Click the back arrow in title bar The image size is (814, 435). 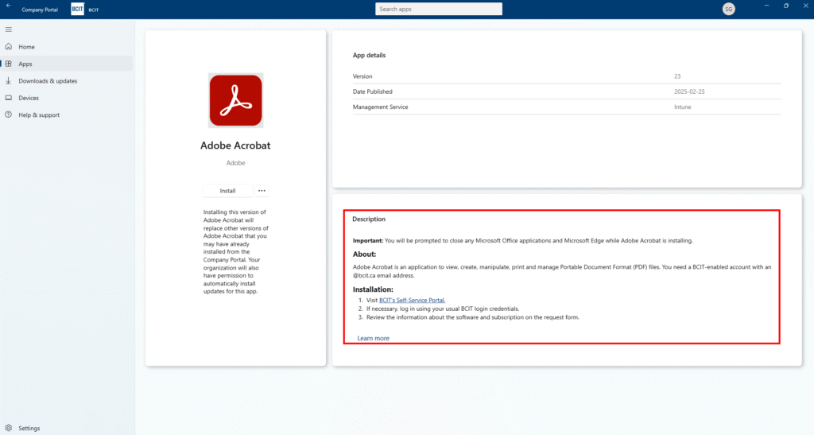click(7, 7)
